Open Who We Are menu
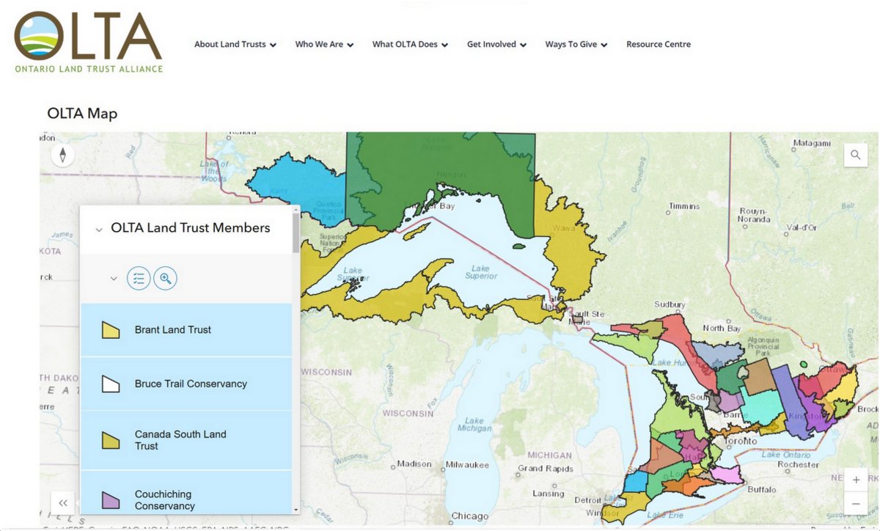The width and height of the screenshot is (880, 531). (x=324, y=44)
